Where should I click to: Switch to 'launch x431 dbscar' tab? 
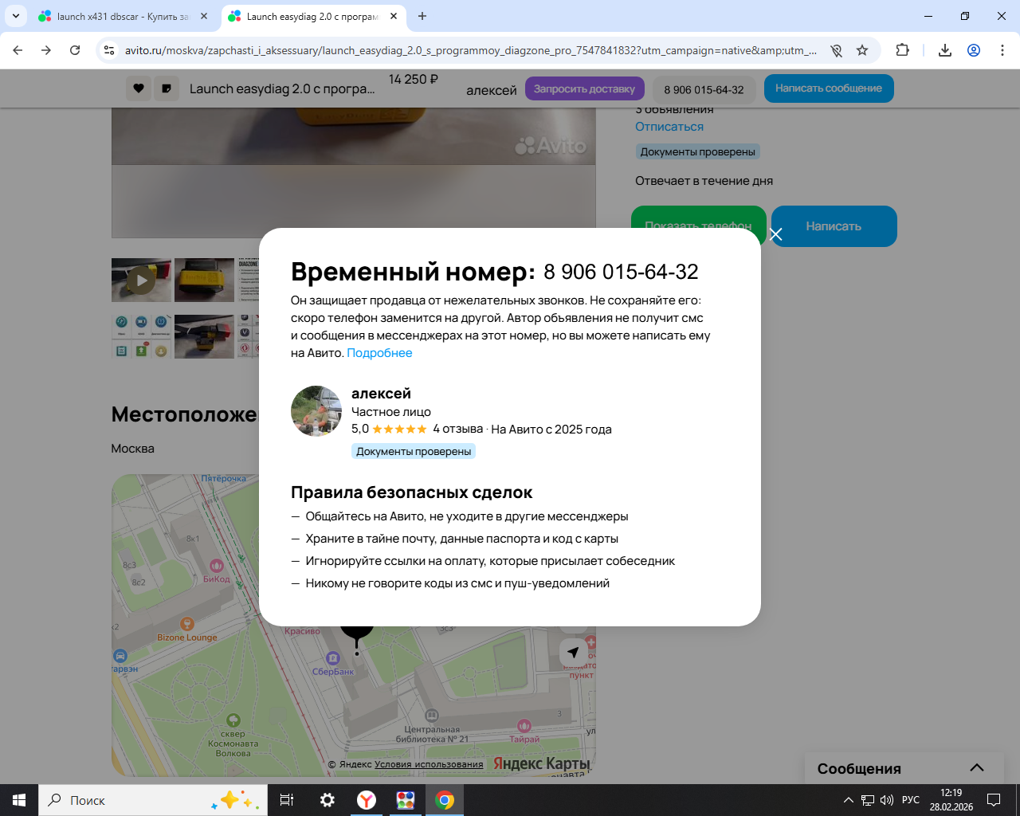click(123, 16)
